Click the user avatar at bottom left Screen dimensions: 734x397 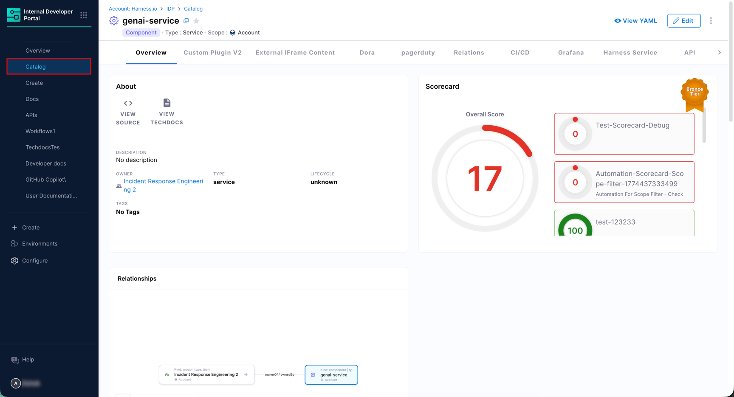[16, 383]
